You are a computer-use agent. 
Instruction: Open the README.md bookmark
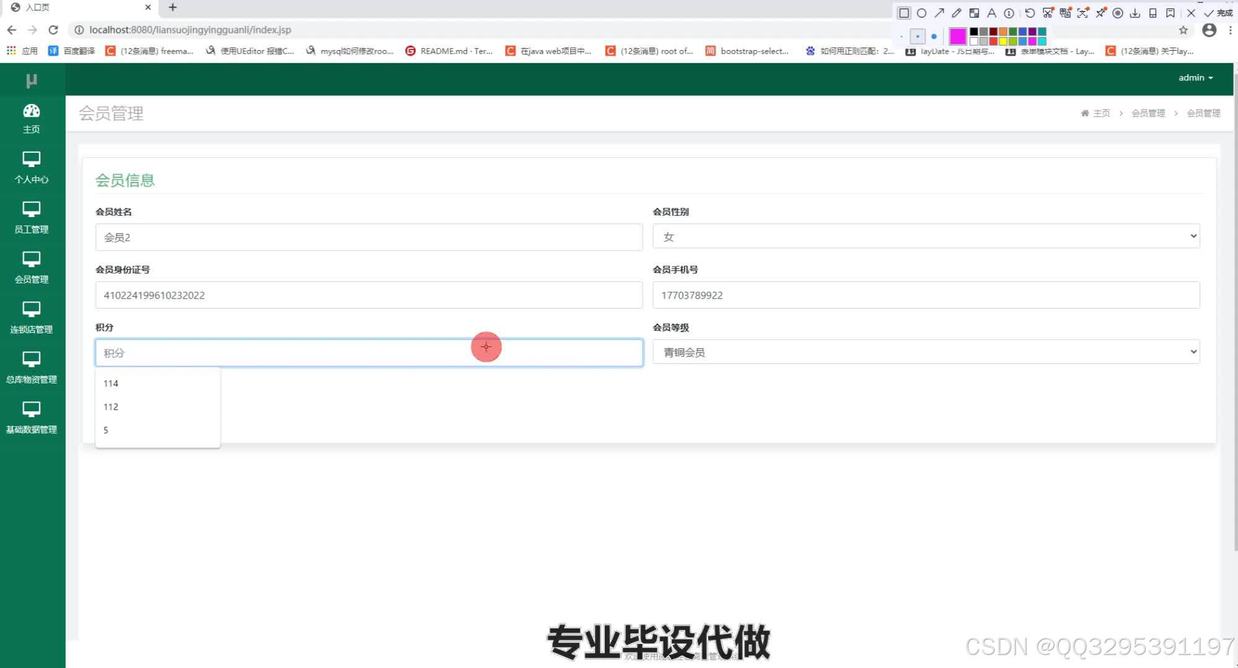pos(449,51)
